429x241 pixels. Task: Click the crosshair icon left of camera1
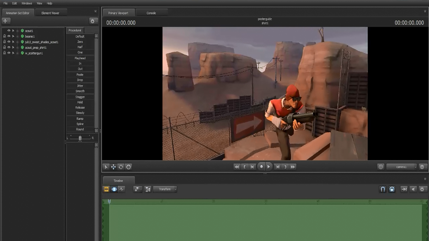(x=381, y=167)
